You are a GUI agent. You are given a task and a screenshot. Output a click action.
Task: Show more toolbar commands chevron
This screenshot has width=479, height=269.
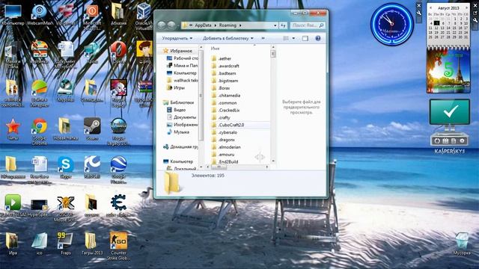tap(263, 38)
